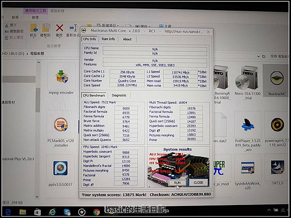The image size is (291, 218).
Task: Click the Nuclearus app icon in title bar
Action: 84,31
